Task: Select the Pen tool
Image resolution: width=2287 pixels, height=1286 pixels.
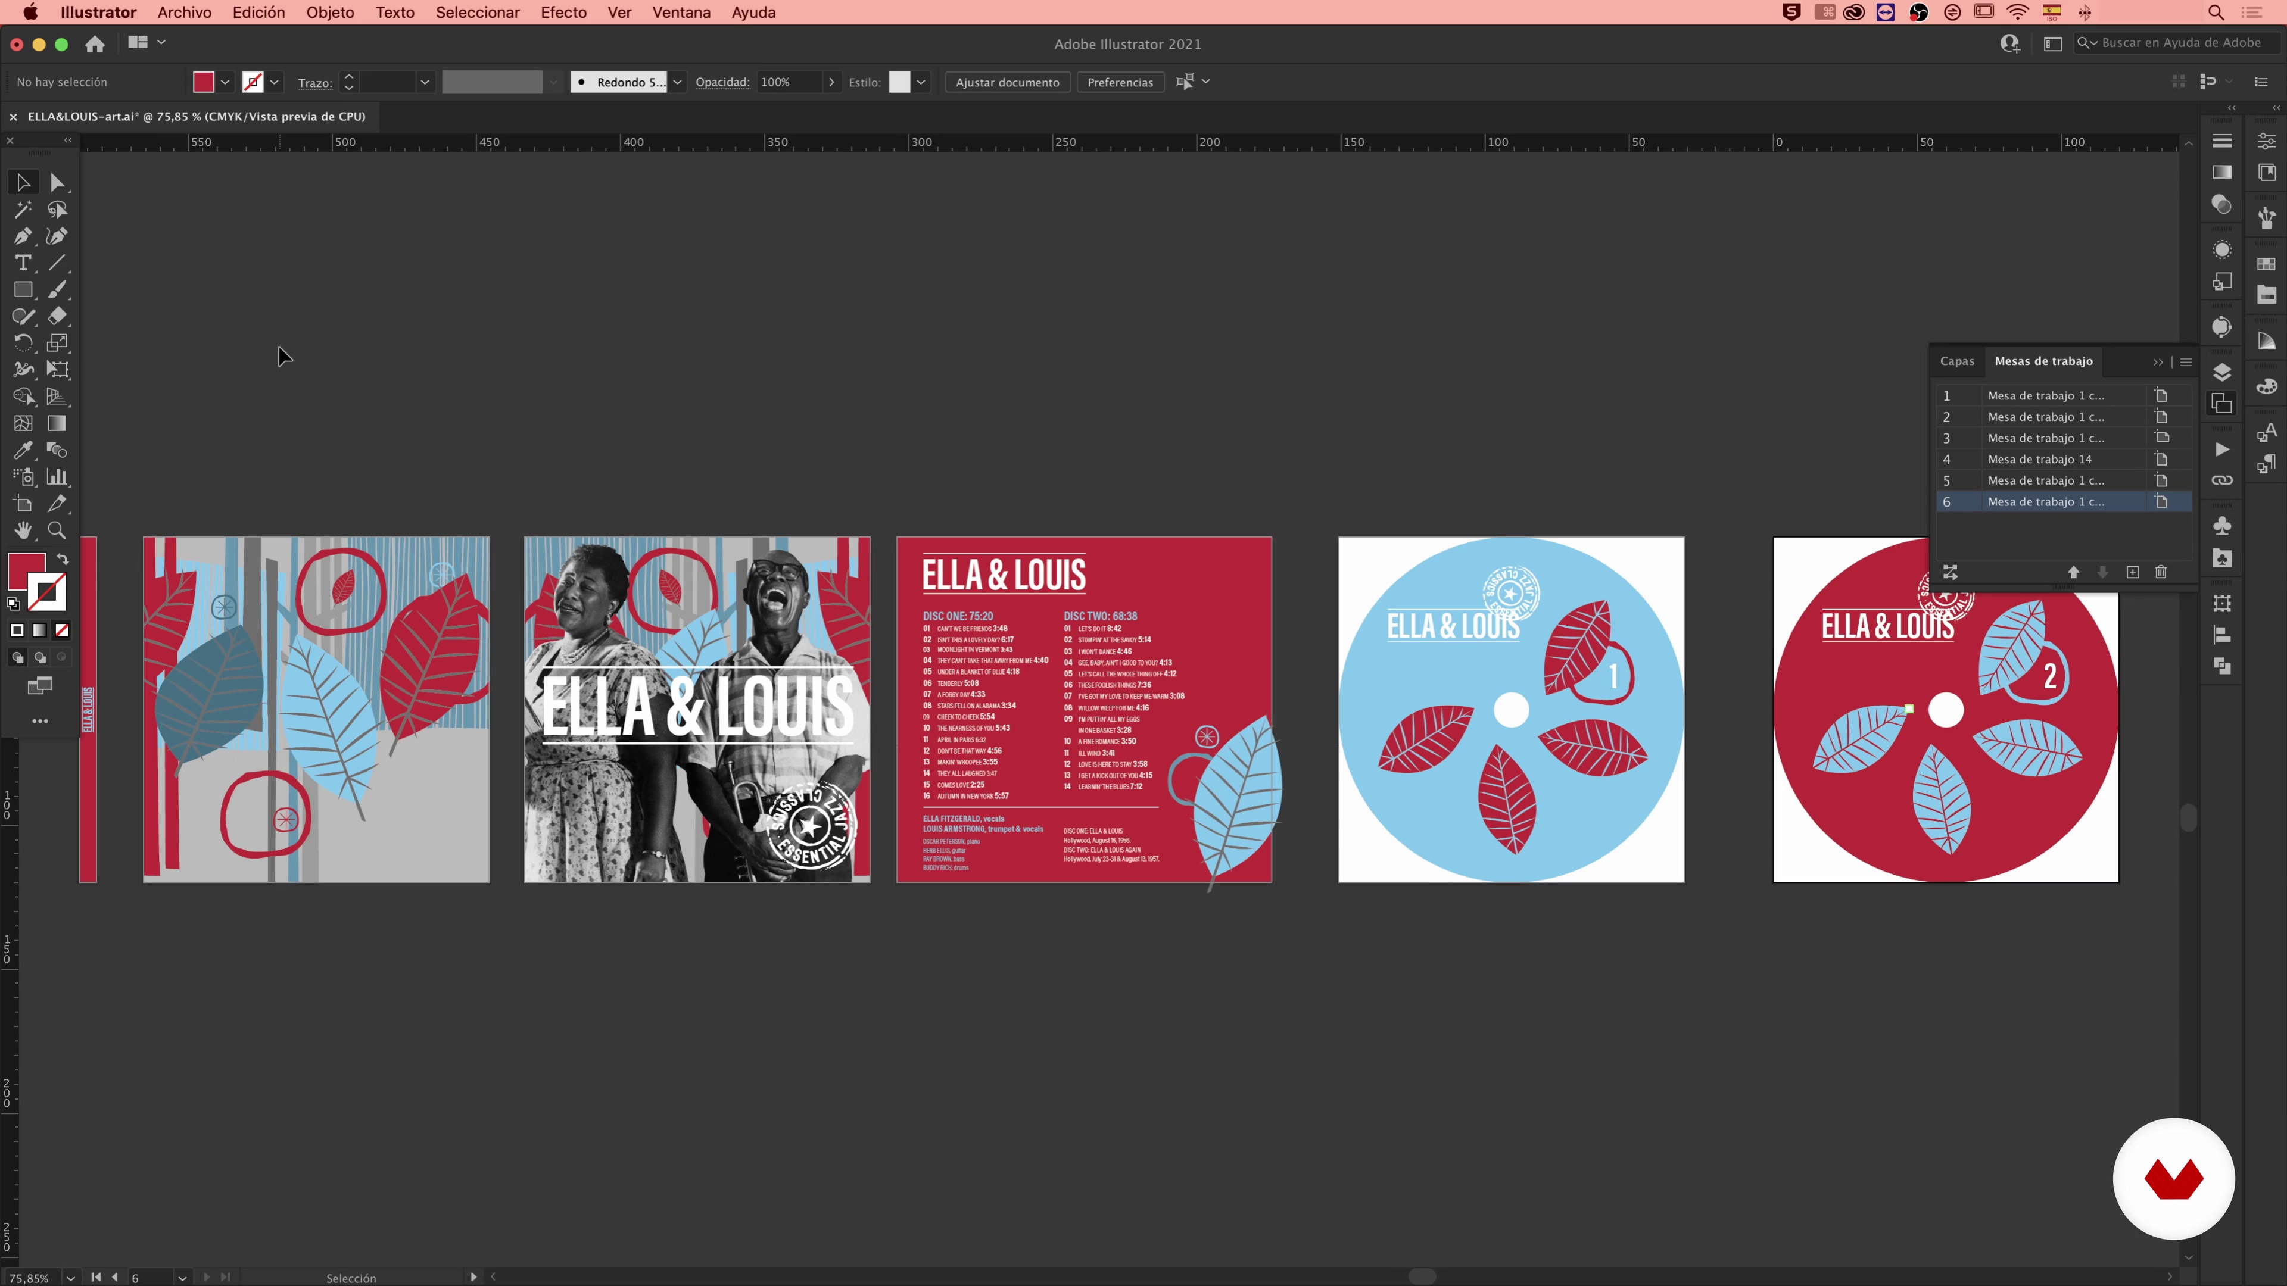Action: tap(23, 236)
